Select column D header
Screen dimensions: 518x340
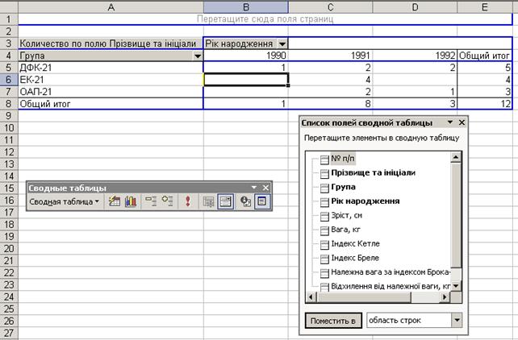(x=415, y=7)
